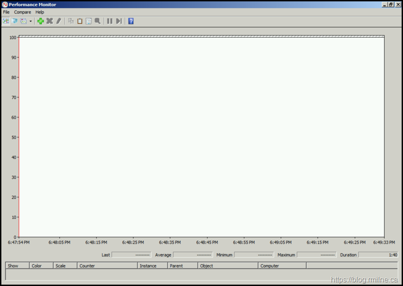Click the Zoom magnifier icon
The width and height of the screenshot is (403, 286).
(98, 21)
